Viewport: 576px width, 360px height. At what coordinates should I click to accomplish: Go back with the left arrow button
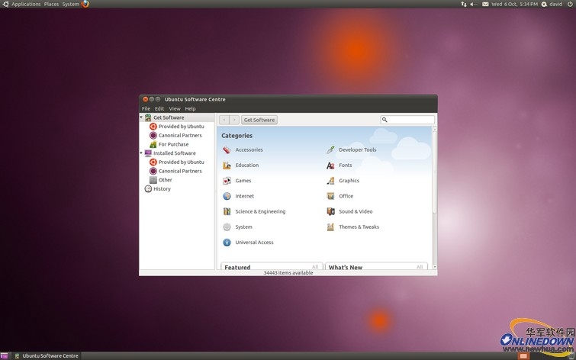[224, 120]
